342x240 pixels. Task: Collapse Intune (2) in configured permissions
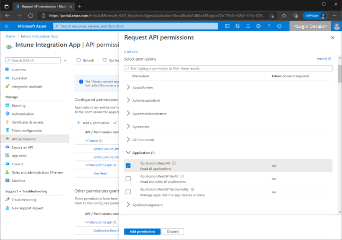(x=87, y=141)
